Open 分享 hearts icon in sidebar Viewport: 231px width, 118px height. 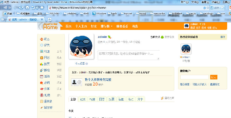[42, 89]
